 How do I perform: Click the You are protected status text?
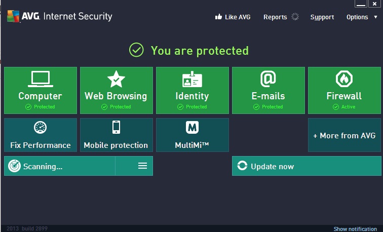coord(200,51)
